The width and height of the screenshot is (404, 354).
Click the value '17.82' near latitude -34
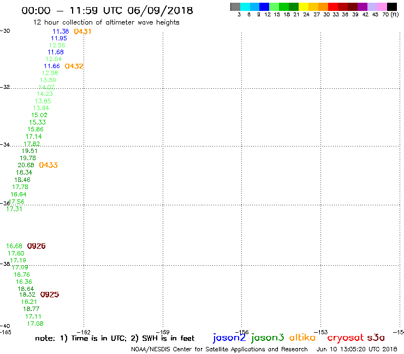[32, 144]
